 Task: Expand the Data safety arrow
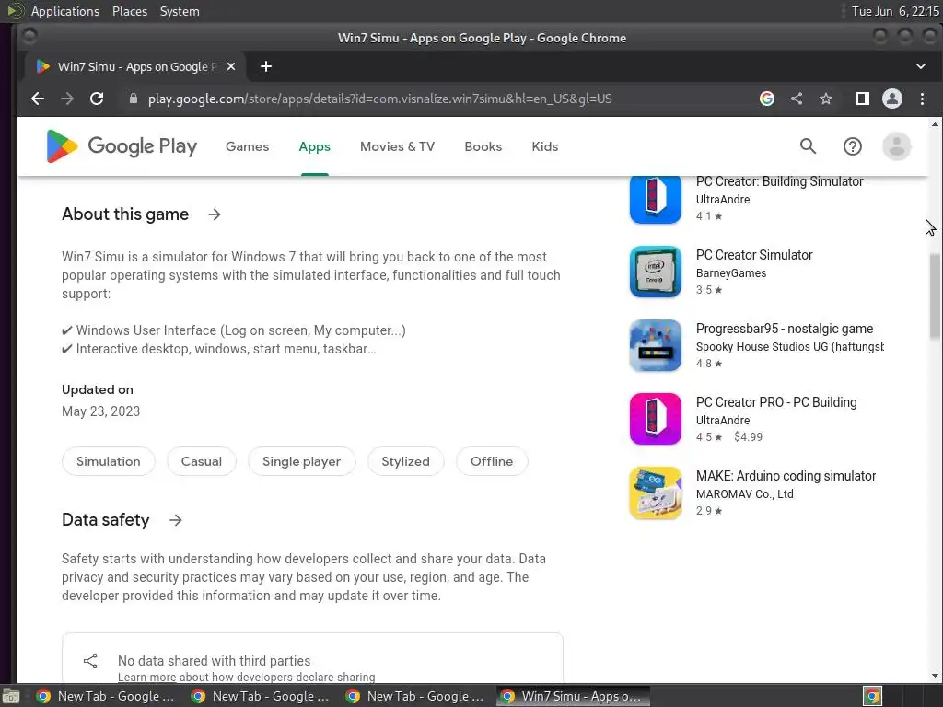click(175, 520)
